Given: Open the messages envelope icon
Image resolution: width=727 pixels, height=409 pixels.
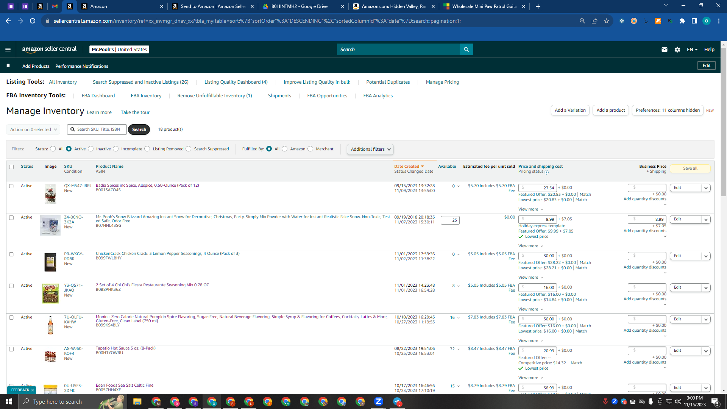Looking at the screenshot, I should [x=664, y=49].
